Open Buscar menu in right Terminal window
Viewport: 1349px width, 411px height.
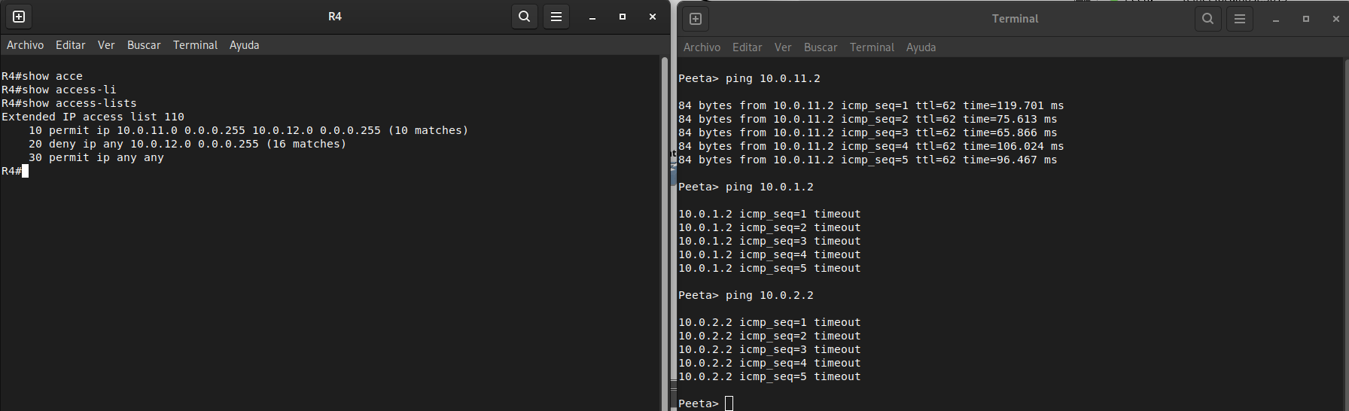pyautogui.click(x=821, y=47)
